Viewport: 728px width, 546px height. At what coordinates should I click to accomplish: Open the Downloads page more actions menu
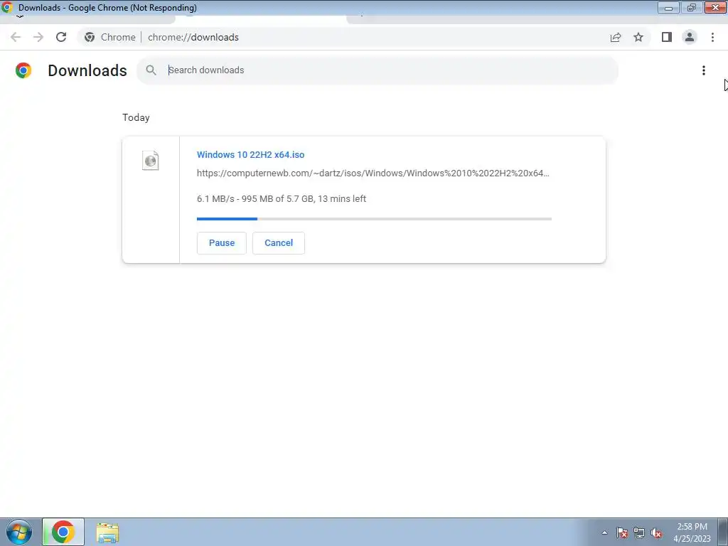(x=703, y=70)
